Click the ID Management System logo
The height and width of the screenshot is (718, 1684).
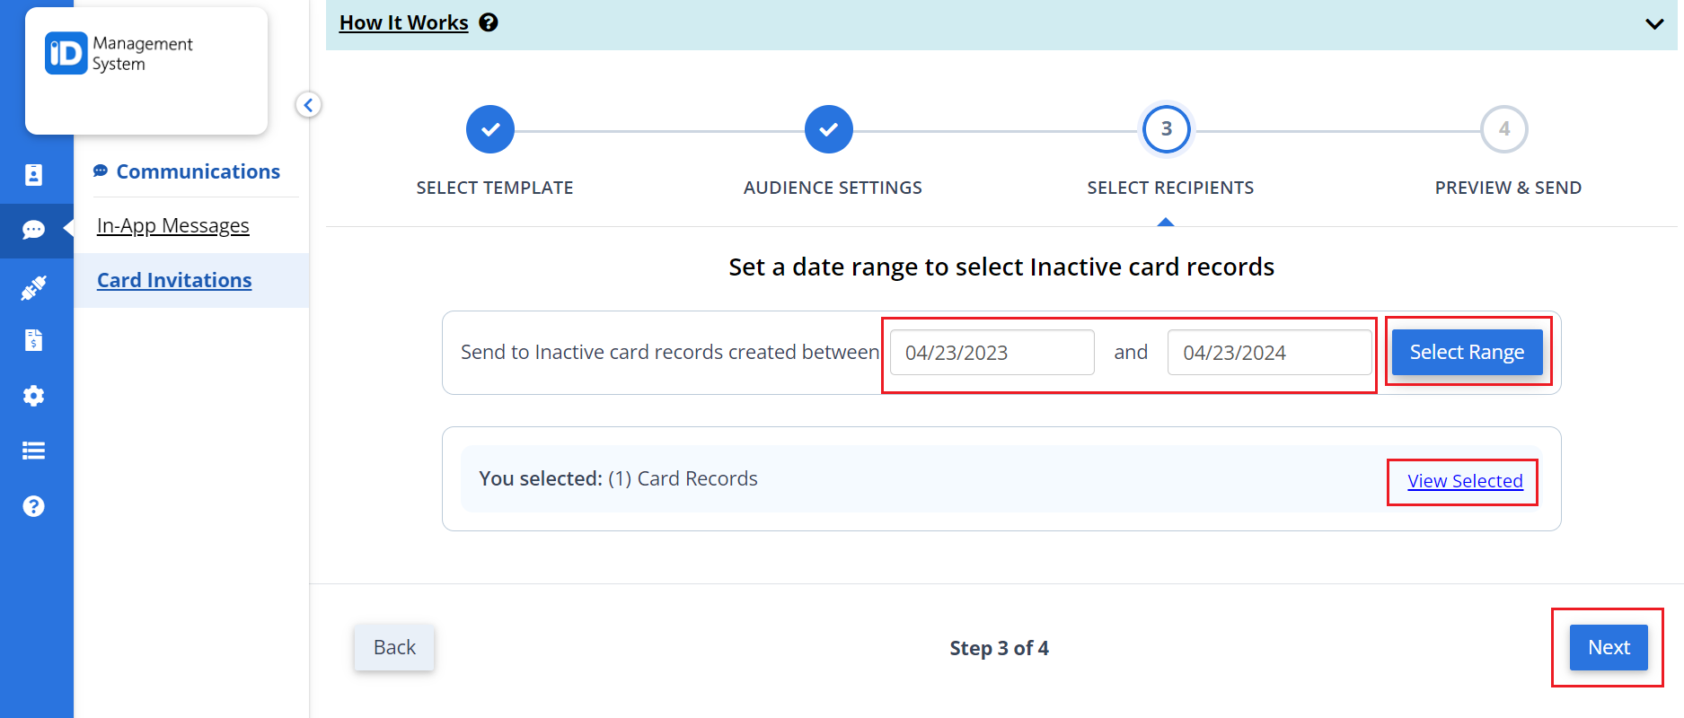click(x=119, y=54)
